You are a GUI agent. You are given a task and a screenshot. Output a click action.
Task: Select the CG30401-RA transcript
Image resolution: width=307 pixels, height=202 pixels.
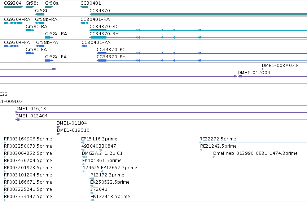pos(84,23)
